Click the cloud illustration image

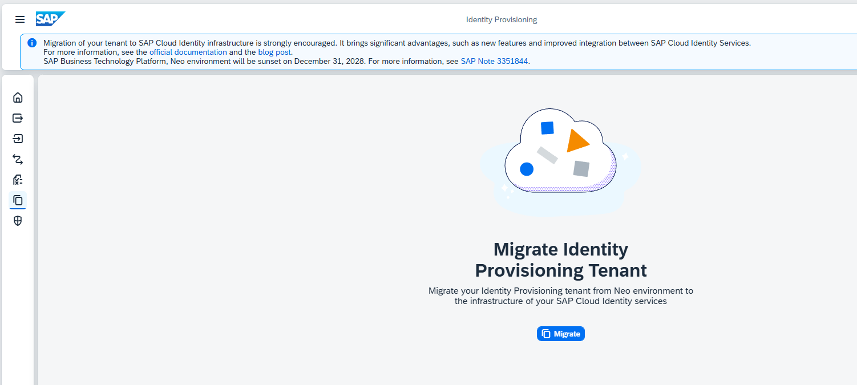pos(561,163)
